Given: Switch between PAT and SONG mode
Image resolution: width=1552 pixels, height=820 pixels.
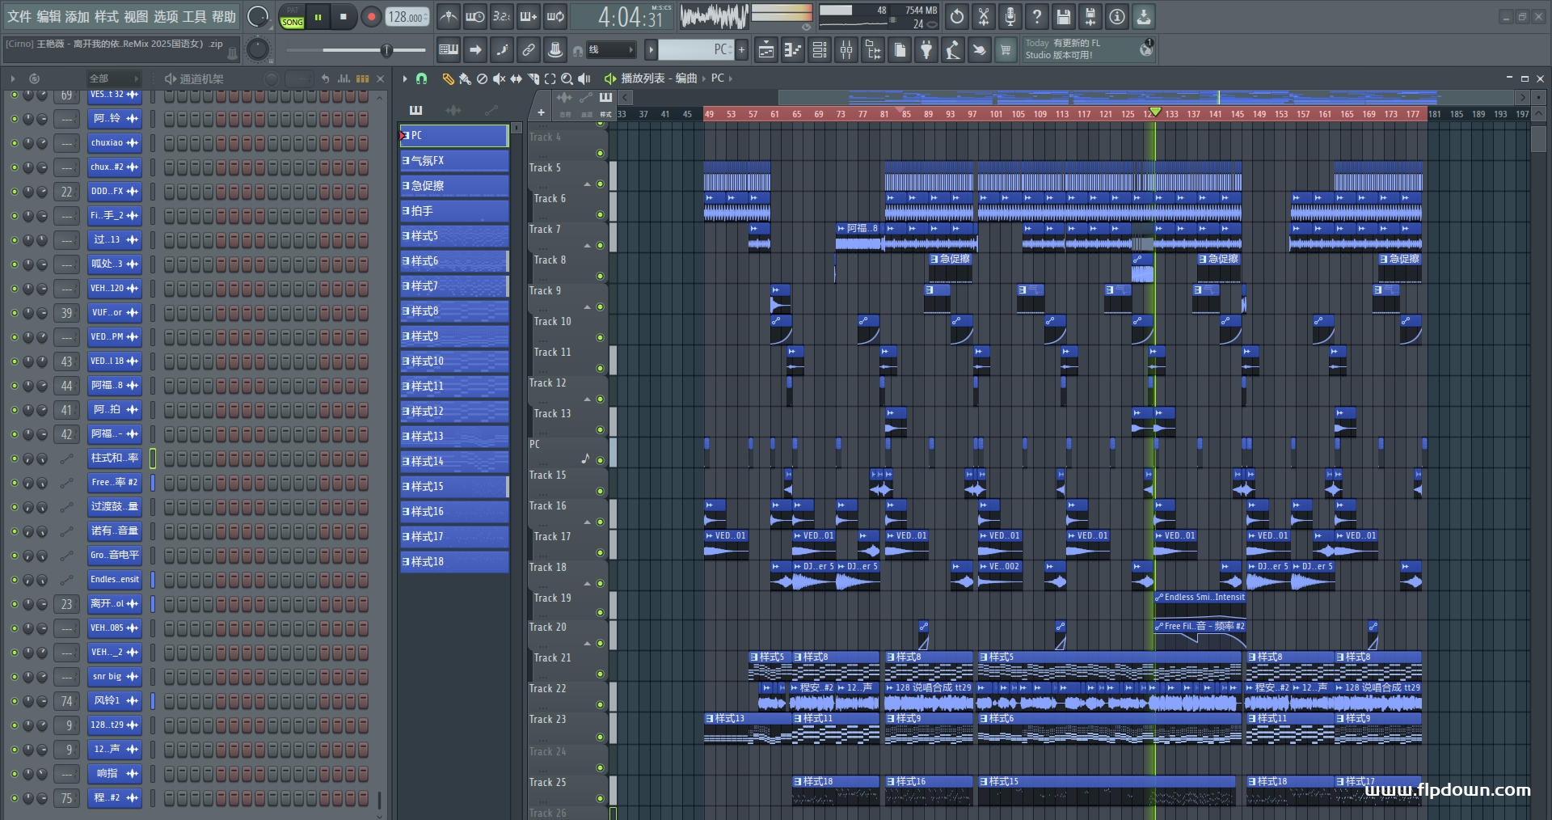Looking at the screenshot, I should pos(292,17).
